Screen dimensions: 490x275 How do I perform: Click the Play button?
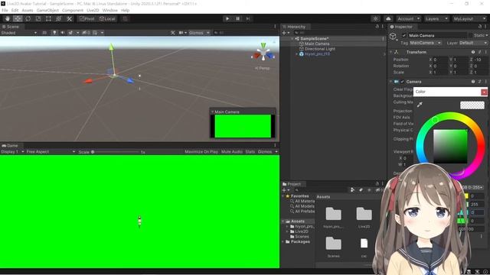(x=227, y=18)
